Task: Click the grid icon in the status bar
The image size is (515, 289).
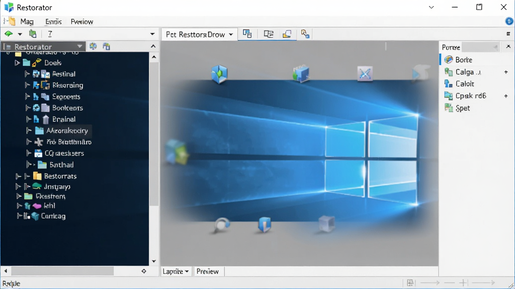Action: pos(410,282)
